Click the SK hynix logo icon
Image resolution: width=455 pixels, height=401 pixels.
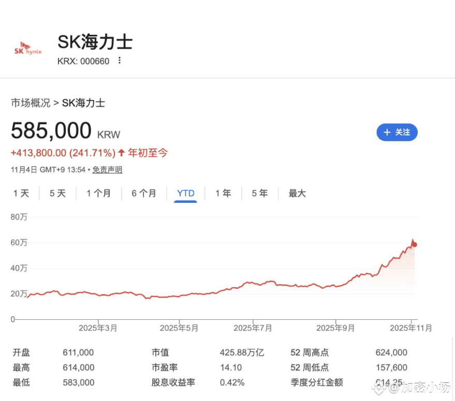[x=28, y=49]
